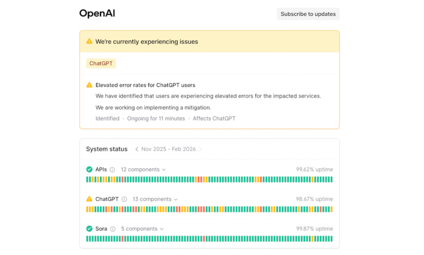Expand the ChatGPT 13 components list
424x255 pixels.
[155, 199]
